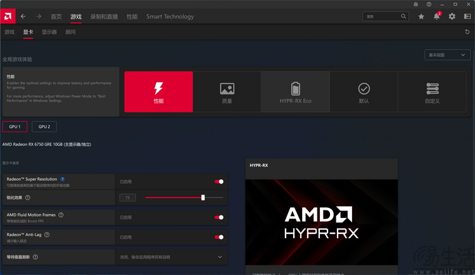Screen dimensions: 475x275
Task: Open AMD Fluid Motion Frames help icon
Action: [x=61, y=215]
